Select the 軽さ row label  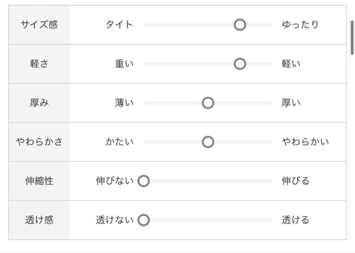[x=39, y=63]
